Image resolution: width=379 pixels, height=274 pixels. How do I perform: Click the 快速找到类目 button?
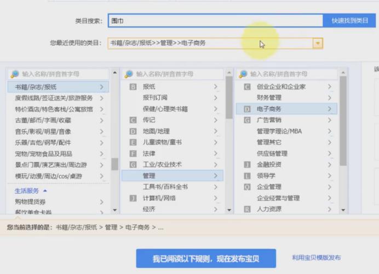[x=349, y=21]
